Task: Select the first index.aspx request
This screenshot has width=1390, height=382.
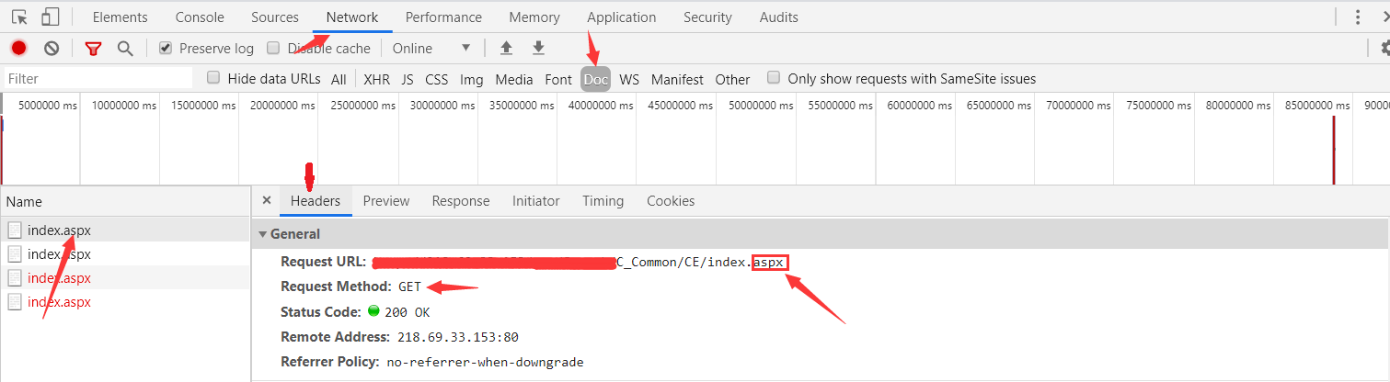Action: coord(59,230)
